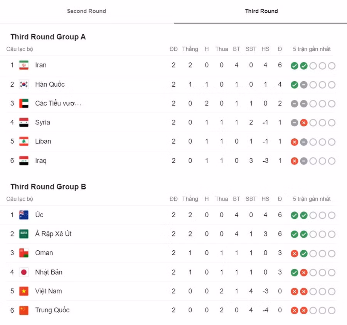This screenshot has width=347, height=325.
Task: Select the Japan flag beside Nhật Bản
Action: (x=24, y=272)
